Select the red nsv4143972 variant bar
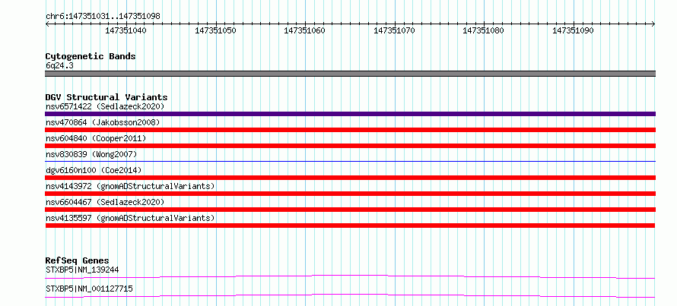 point(350,194)
